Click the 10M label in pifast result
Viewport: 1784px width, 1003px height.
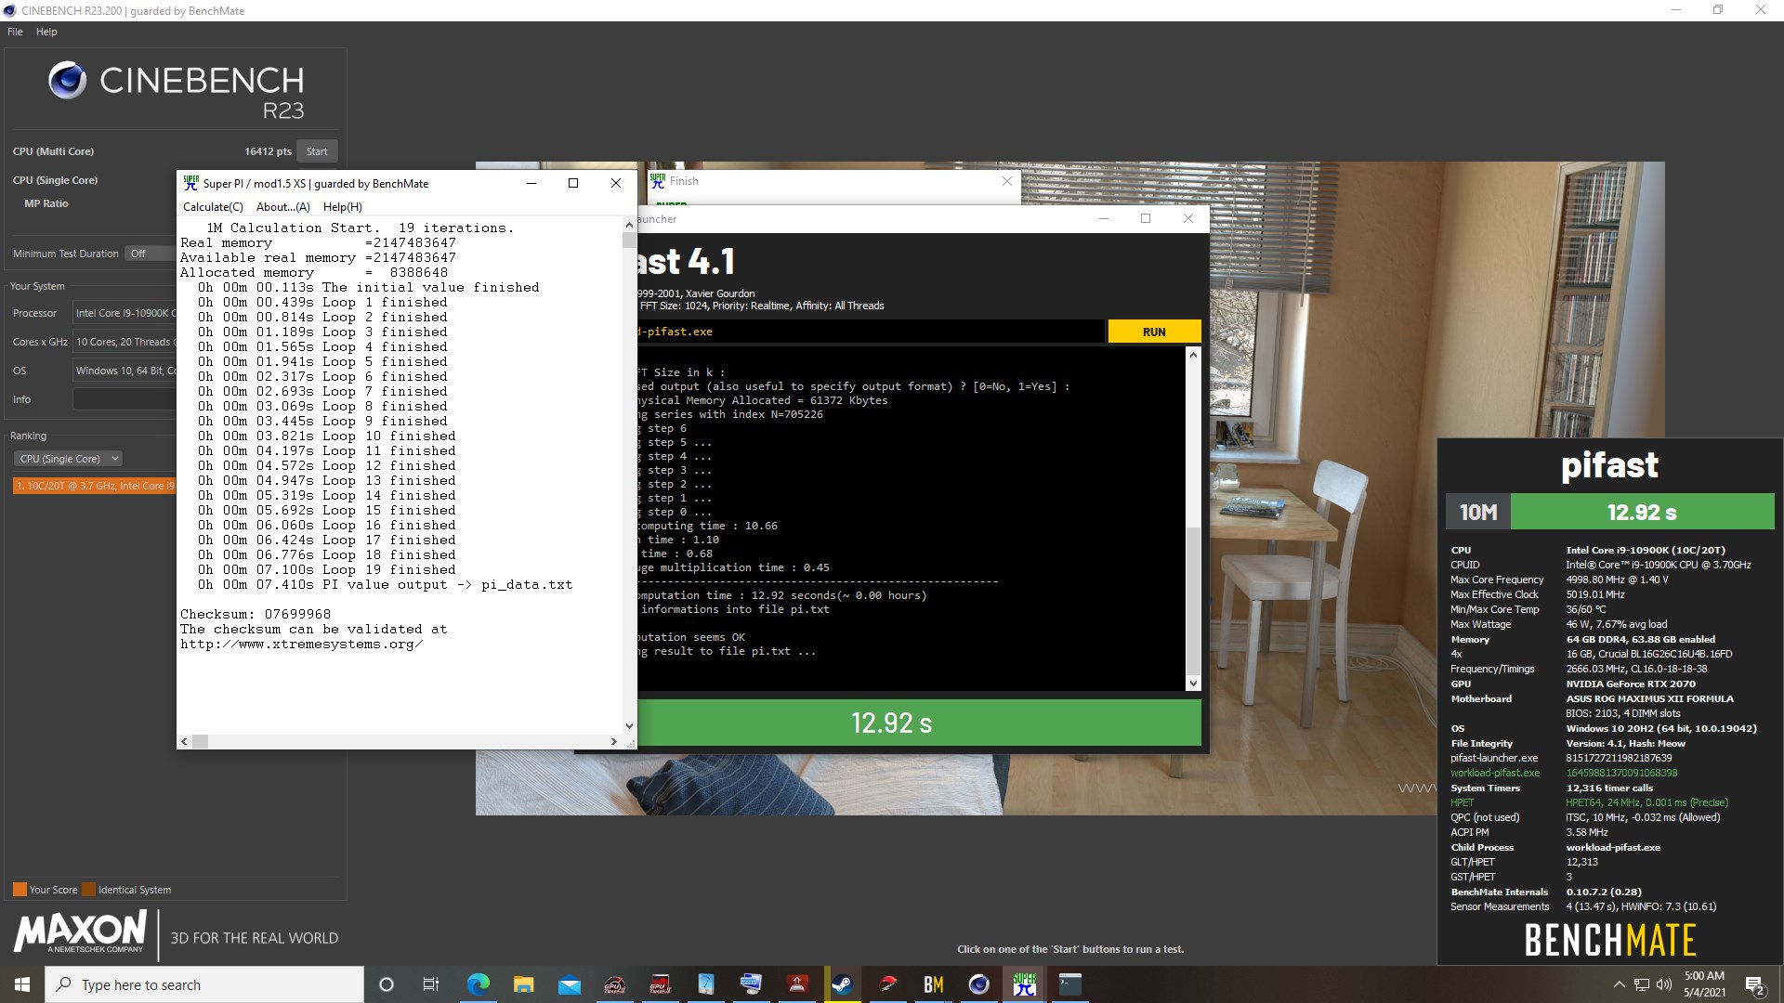(x=1478, y=512)
